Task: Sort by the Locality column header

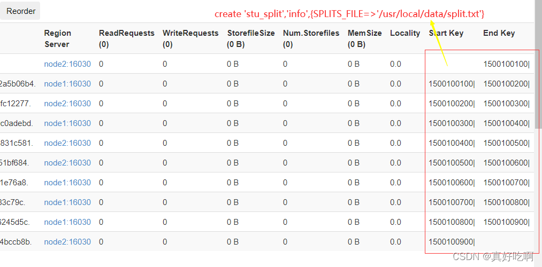Action: pos(405,33)
